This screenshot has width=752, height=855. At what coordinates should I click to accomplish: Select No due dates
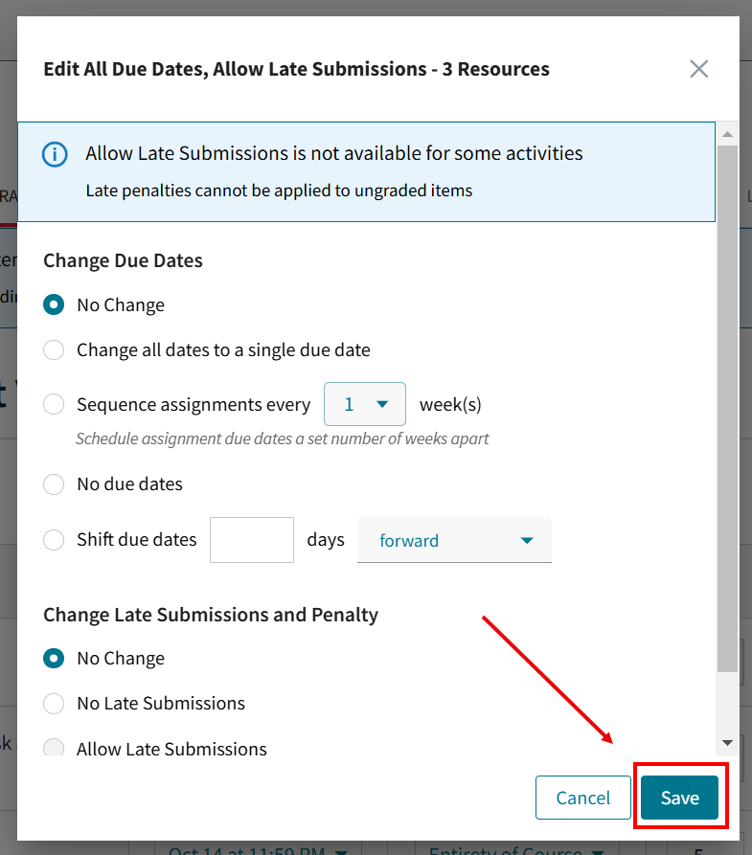tap(54, 484)
